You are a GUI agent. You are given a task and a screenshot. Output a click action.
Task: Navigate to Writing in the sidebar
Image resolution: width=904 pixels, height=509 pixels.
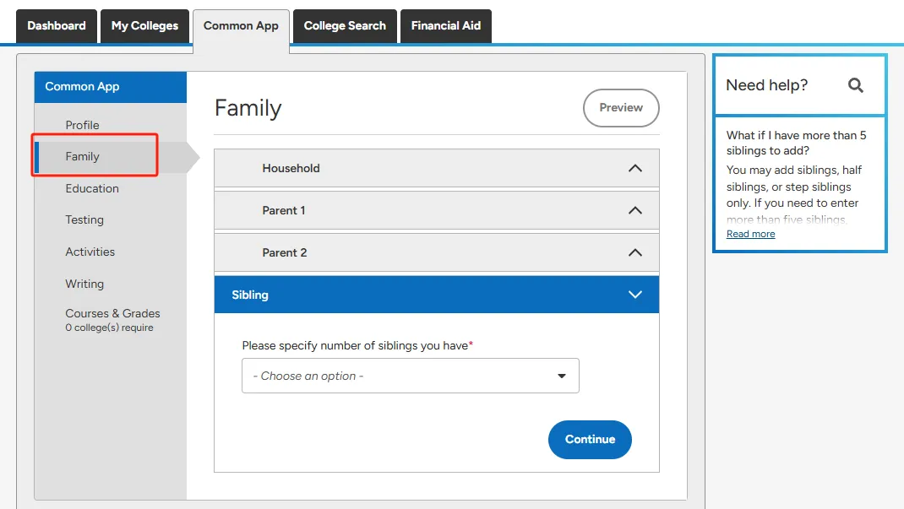[84, 284]
